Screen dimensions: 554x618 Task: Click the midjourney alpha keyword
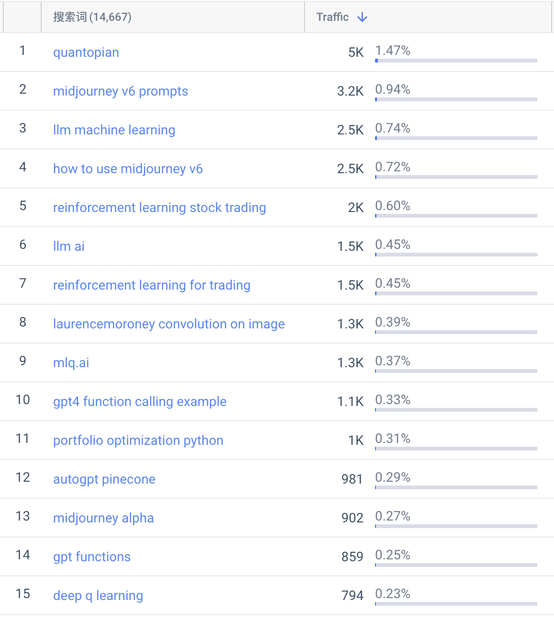coord(103,518)
